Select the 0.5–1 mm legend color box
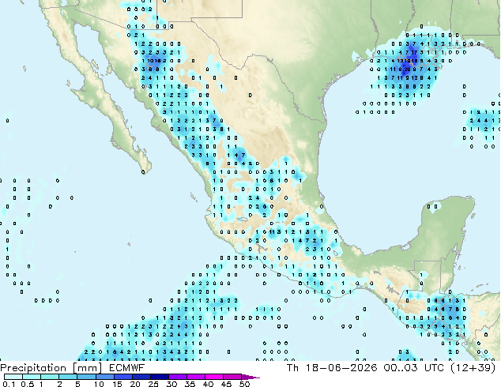Screen dimensions: 501x387 click(32, 377)
